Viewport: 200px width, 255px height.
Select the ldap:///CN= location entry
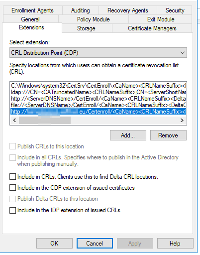click(99, 92)
